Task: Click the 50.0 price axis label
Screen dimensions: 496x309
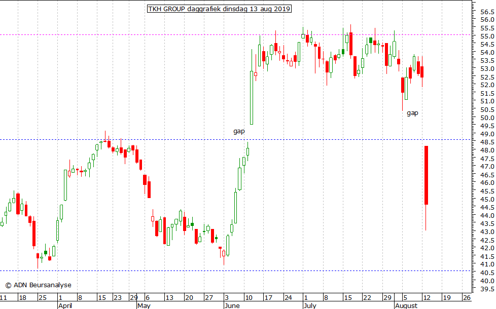Action: [487, 118]
